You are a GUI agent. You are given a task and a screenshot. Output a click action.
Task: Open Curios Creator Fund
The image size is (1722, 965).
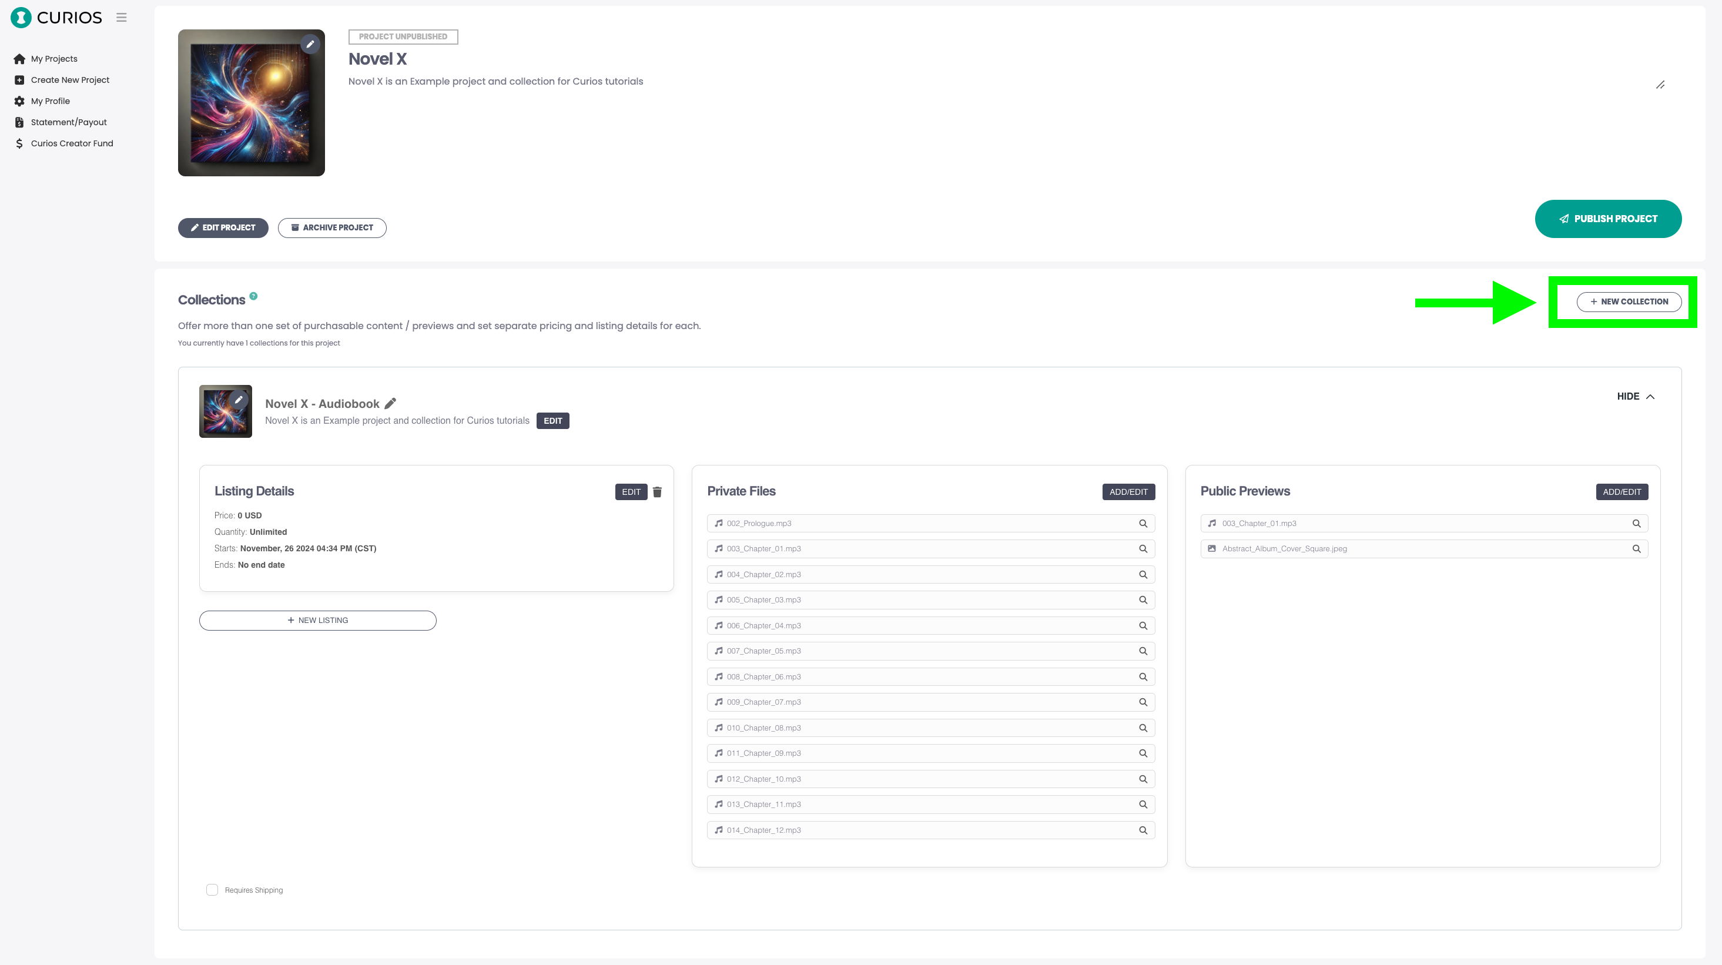click(x=72, y=143)
